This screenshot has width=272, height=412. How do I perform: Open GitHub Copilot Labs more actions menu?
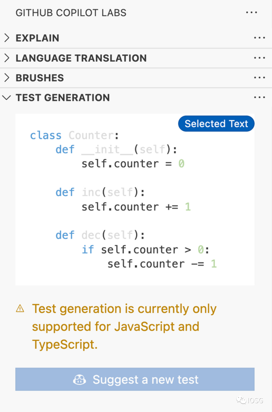coord(251,12)
